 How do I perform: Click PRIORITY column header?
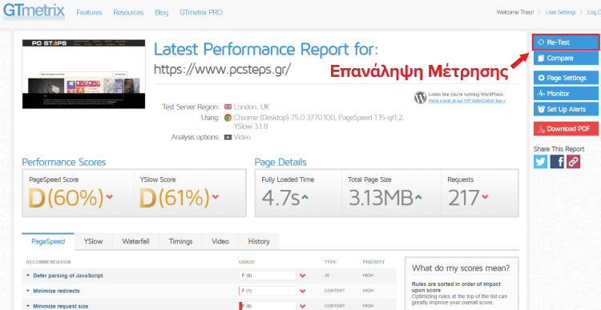373,262
